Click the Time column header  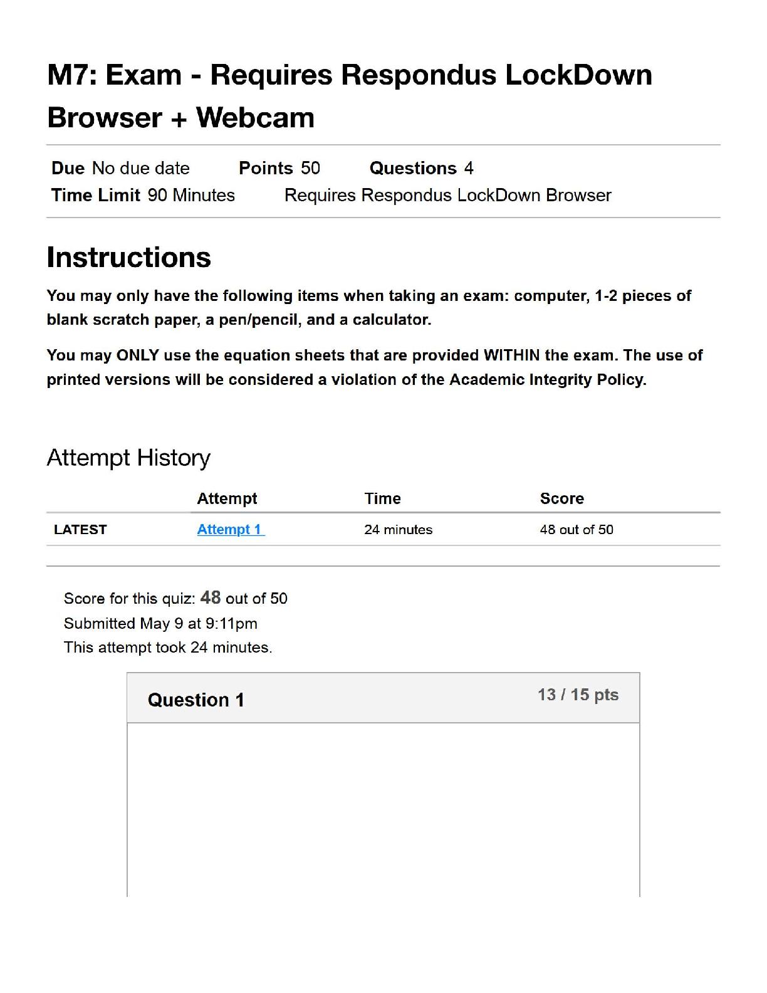383,498
